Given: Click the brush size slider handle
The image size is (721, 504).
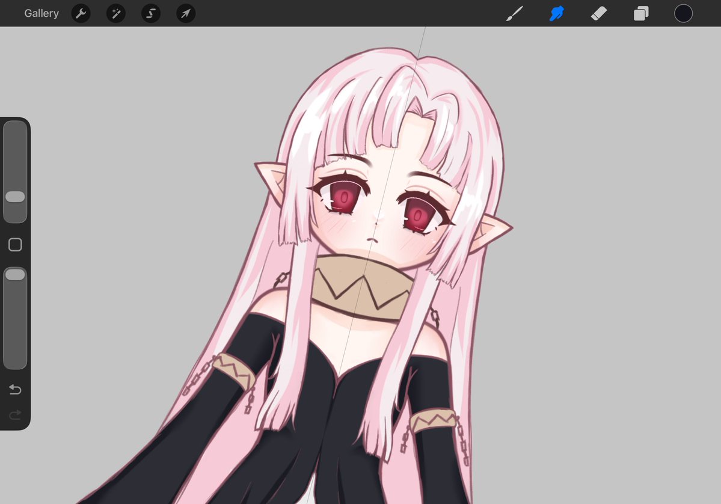Looking at the screenshot, I should (15, 197).
